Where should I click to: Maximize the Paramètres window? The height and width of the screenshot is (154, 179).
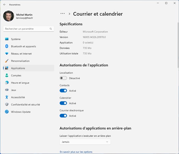pyautogui.click(x=166, y=3)
